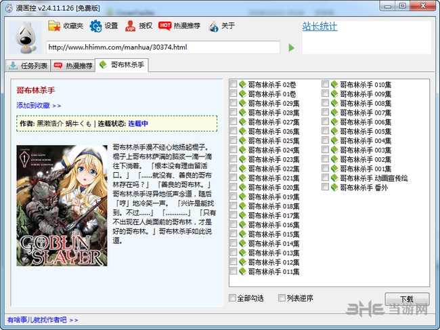The width and height of the screenshot is (440, 330).
Task: Click 添加到收藏 >> link
Action: click(39, 106)
